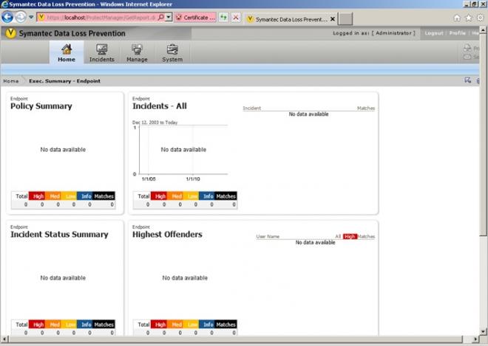
Task: Open a new blank browser tab
Action: (x=345, y=18)
